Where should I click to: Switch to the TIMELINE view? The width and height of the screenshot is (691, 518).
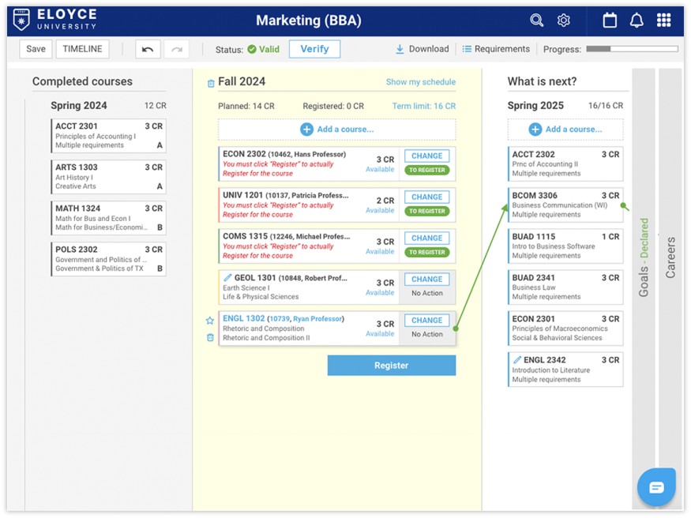82,49
